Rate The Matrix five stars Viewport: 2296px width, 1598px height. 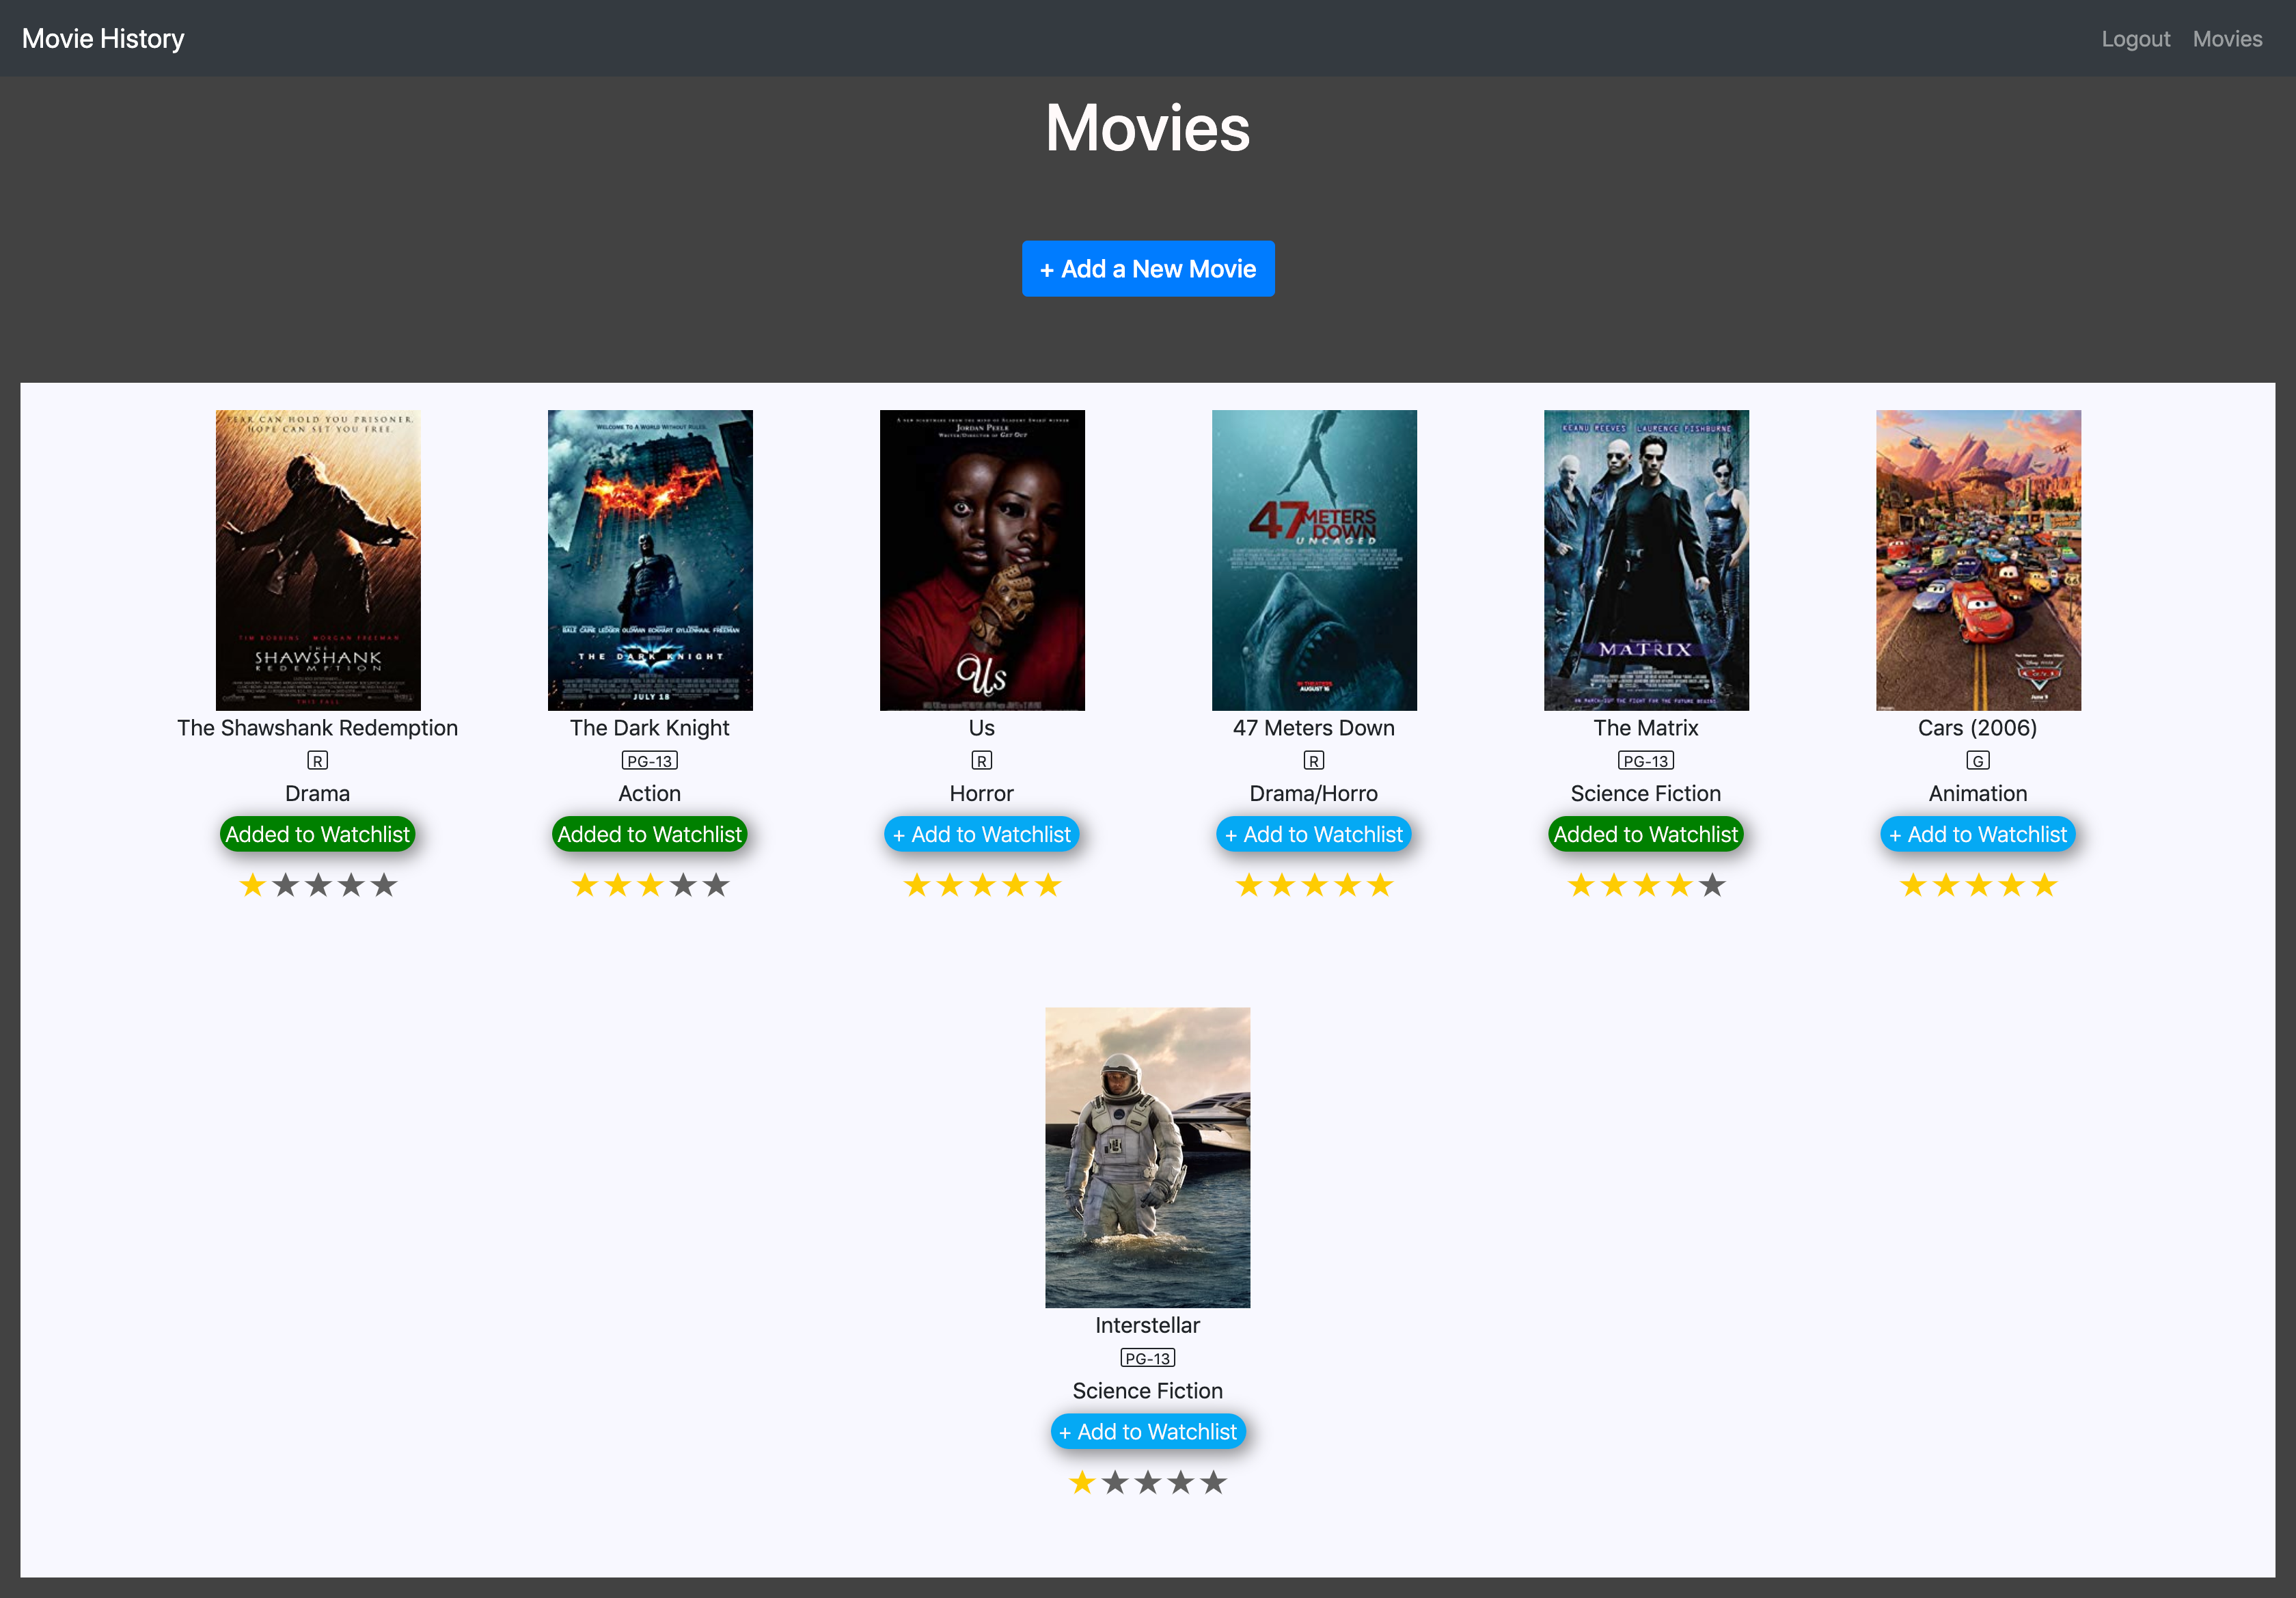[x=1712, y=885]
